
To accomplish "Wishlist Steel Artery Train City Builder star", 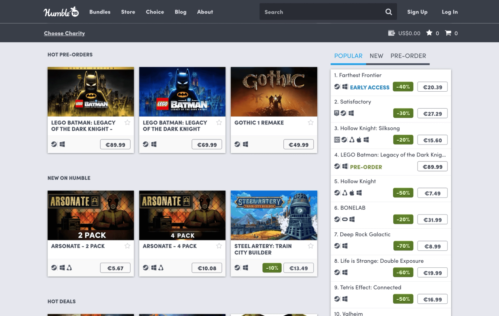I will [311, 246].
